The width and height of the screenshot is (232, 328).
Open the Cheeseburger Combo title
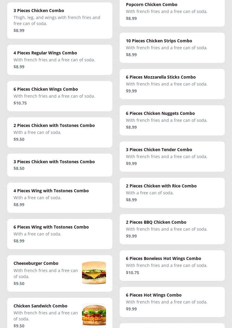click(x=36, y=263)
